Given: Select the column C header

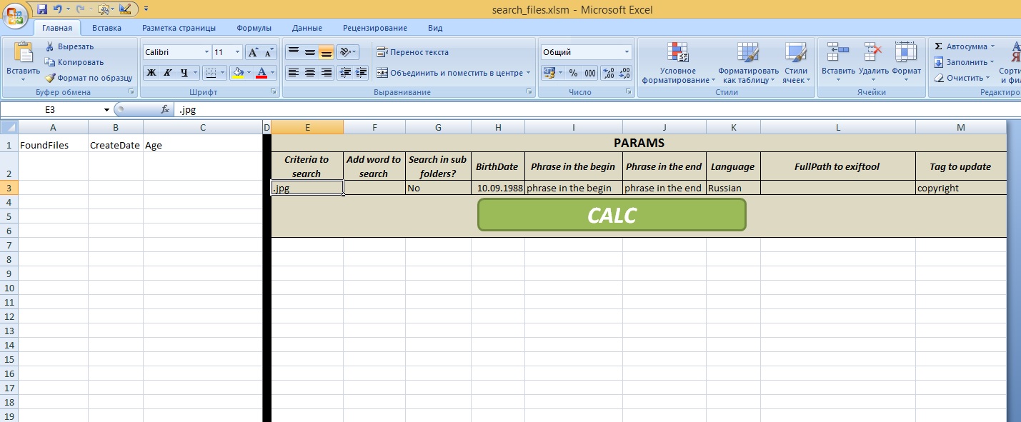Looking at the screenshot, I should coord(203,127).
